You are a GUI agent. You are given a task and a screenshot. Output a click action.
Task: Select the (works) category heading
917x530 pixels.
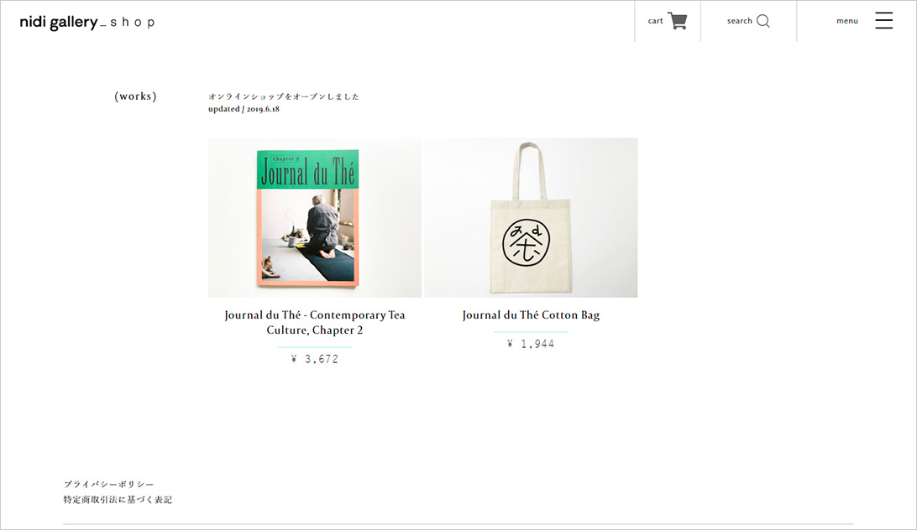click(x=136, y=96)
